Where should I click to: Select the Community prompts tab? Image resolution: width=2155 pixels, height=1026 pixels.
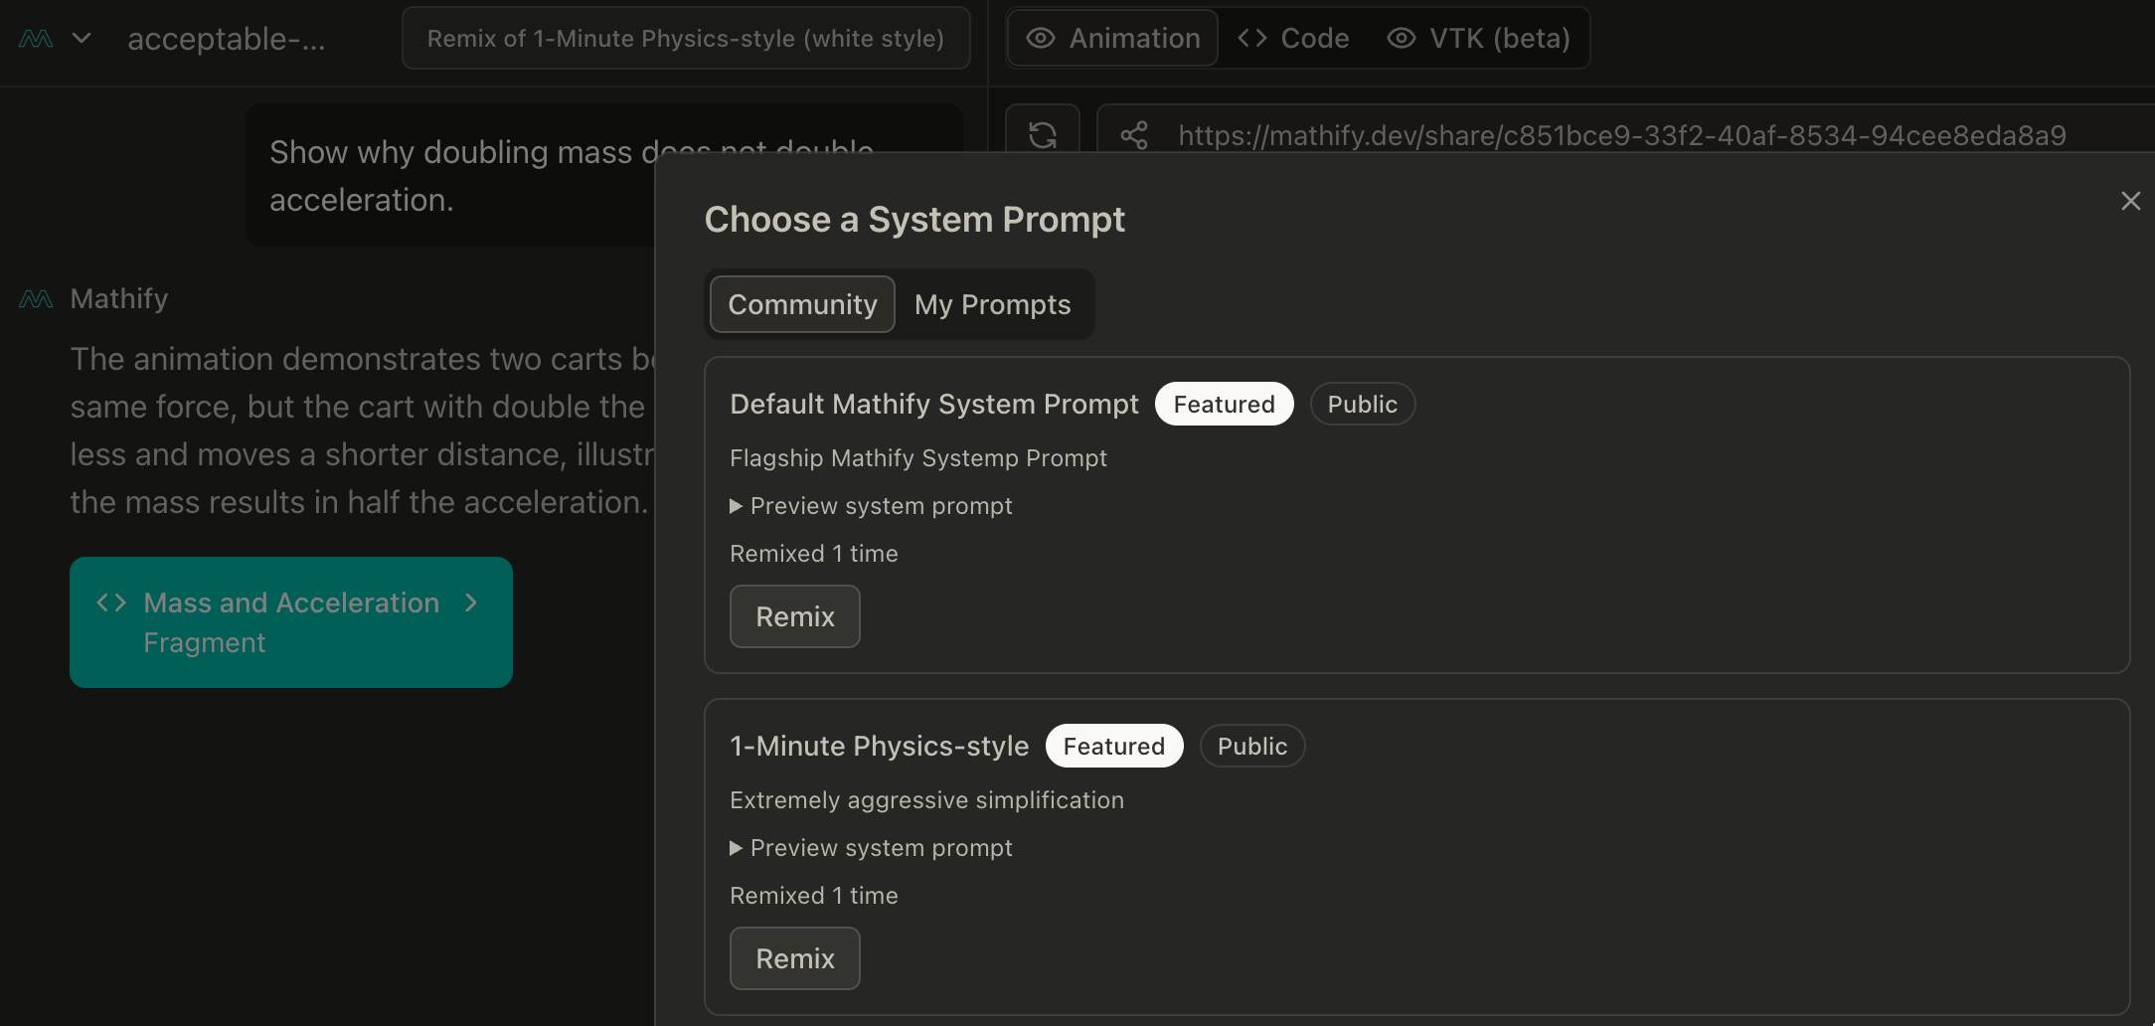click(802, 304)
